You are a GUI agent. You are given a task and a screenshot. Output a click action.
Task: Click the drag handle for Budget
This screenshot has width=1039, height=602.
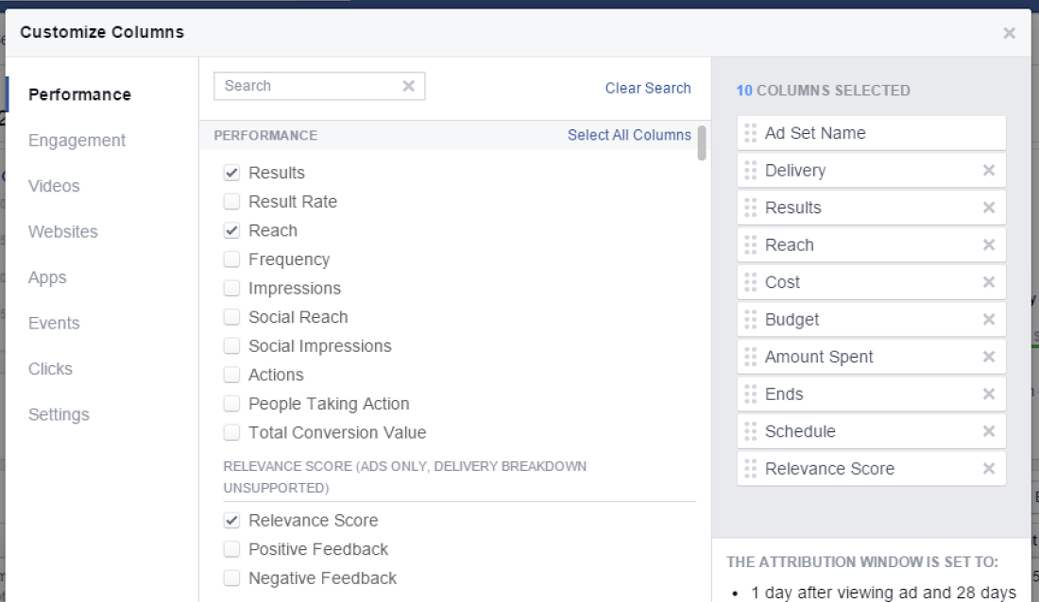point(750,319)
